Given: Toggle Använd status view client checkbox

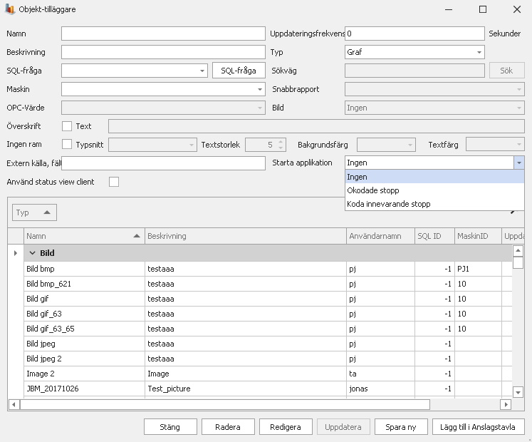Looking at the screenshot, I should point(114,182).
